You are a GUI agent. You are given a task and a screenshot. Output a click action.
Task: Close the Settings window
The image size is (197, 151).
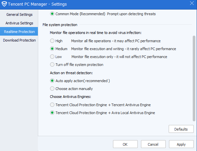(192, 3)
